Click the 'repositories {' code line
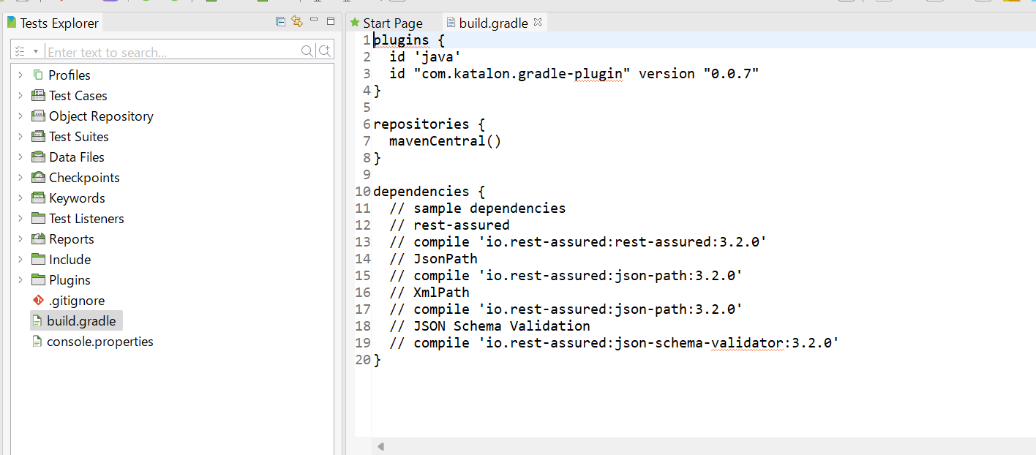The width and height of the screenshot is (1036, 455). [x=429, y=124]
